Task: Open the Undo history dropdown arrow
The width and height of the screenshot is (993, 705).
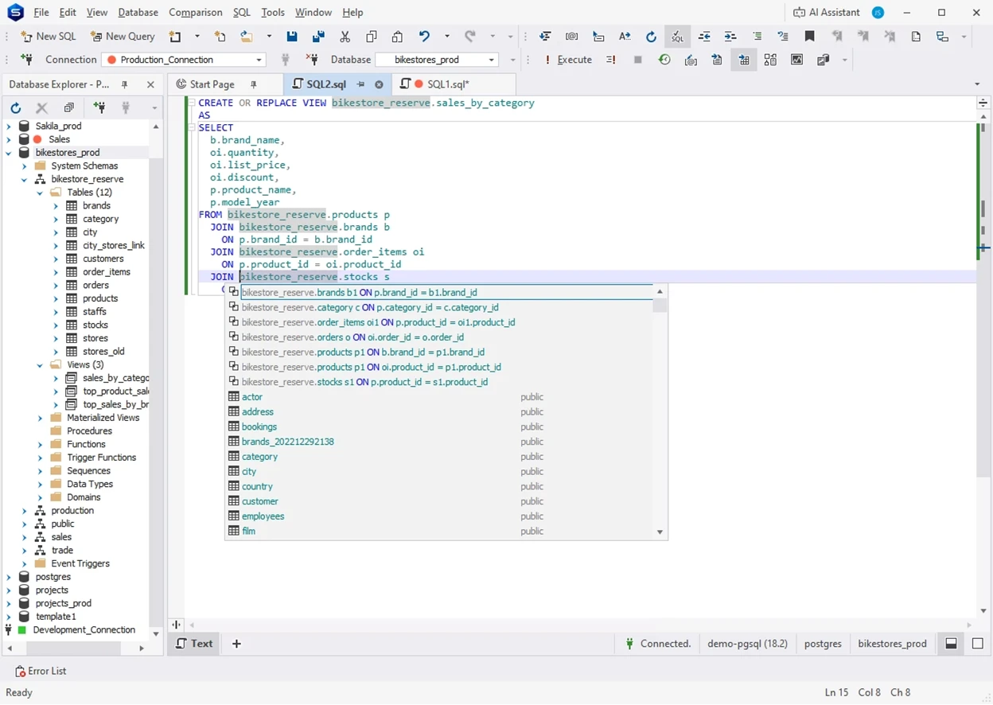Action: [x=446, y=37]
